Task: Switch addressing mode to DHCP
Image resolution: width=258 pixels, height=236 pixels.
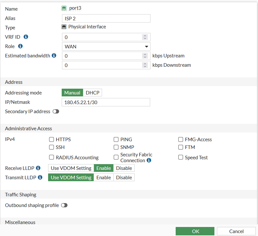Action: click(x=92, y=93)
